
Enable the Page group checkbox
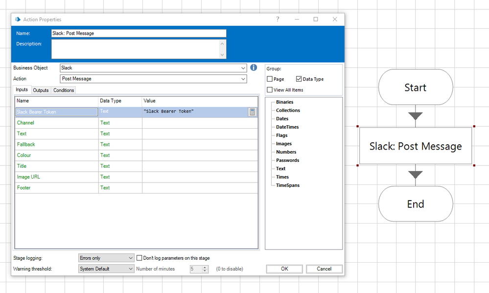(270, 79)
